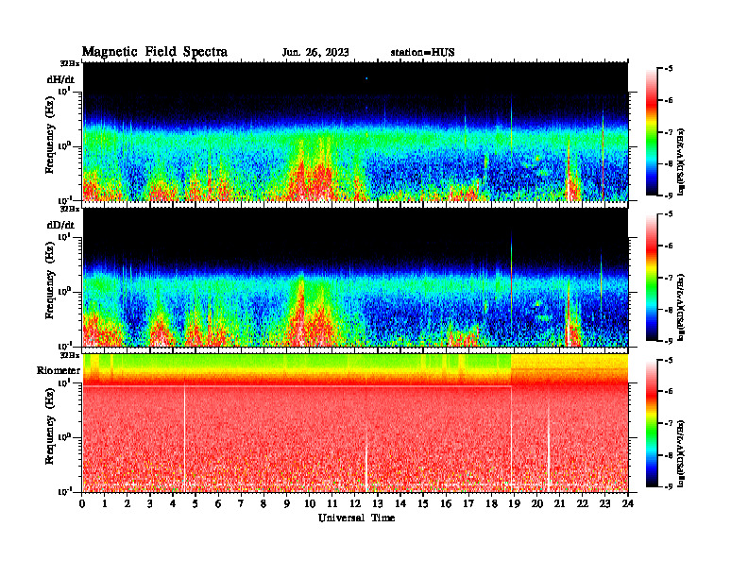The height and width of the screenshot is (578, 748).
Task: Click hour tick label "8" on time axis
Action: point(263,504)
